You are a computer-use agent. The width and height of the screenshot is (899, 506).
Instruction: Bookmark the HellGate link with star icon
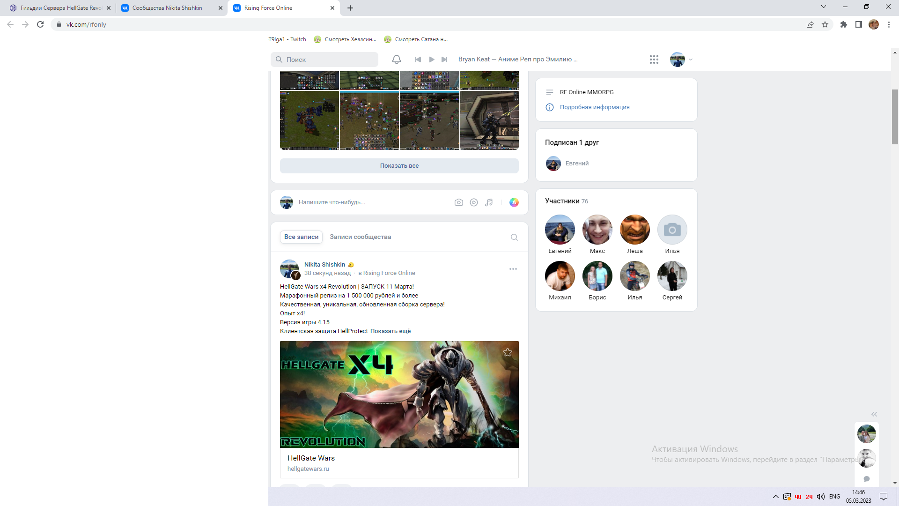(x=508, y=352)
